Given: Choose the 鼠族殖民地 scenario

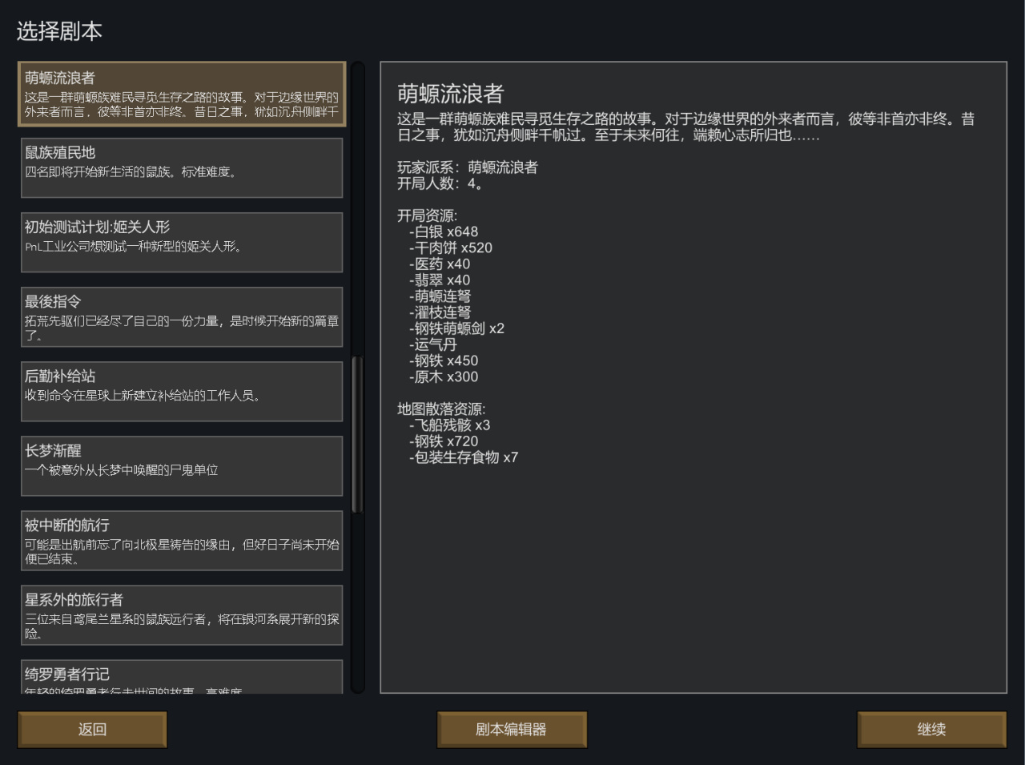Looking at the screenshot, I should [182, 167].
